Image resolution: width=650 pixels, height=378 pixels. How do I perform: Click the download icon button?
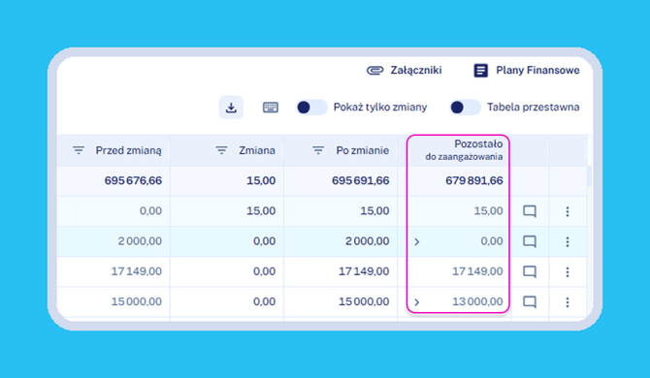tap(231, 108)
